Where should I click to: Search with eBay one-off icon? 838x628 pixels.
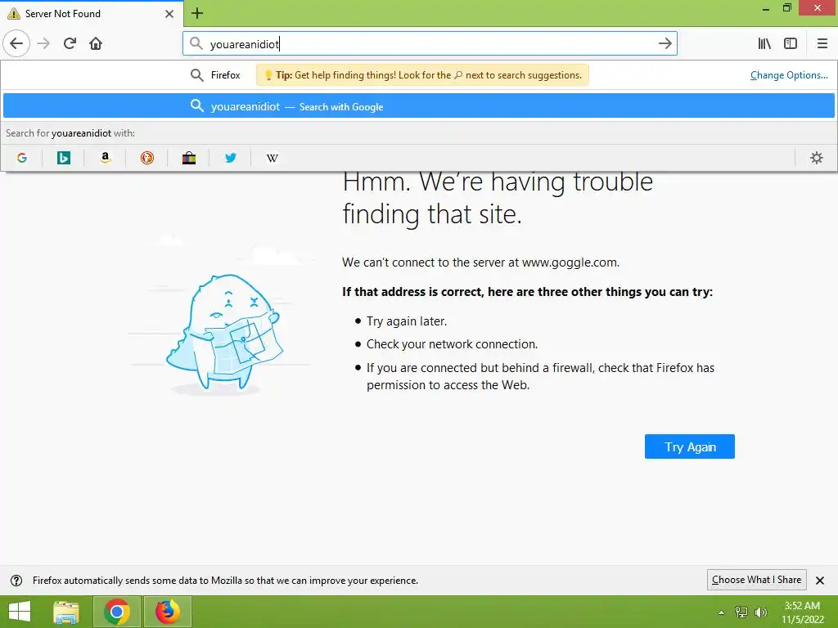click(x=189, y=158)
